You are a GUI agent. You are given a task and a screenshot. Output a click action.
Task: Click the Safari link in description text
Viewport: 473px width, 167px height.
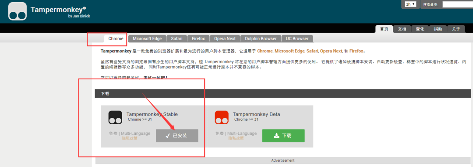(312, 51)
